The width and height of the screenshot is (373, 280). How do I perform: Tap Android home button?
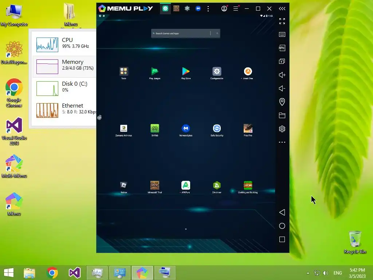[282, 226]
